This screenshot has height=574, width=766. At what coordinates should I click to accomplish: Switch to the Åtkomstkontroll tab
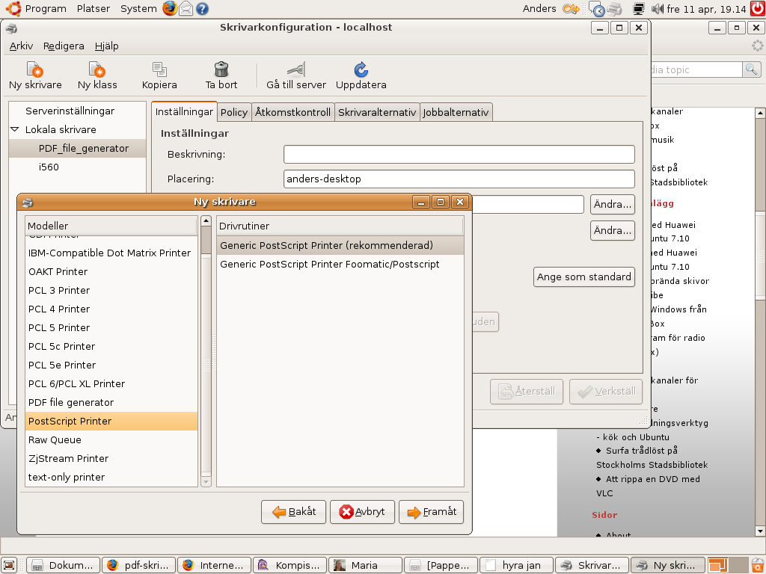(292, 112)
